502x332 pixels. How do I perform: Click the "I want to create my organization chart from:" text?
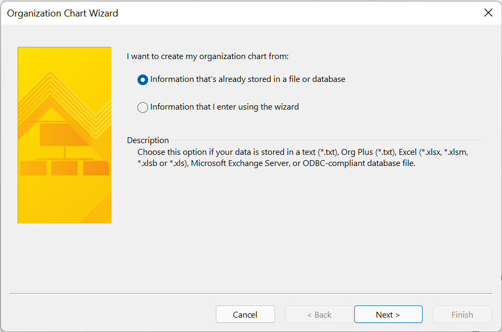click(208, 56)
